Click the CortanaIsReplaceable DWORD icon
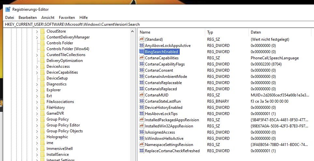 [x=142, y=83]
